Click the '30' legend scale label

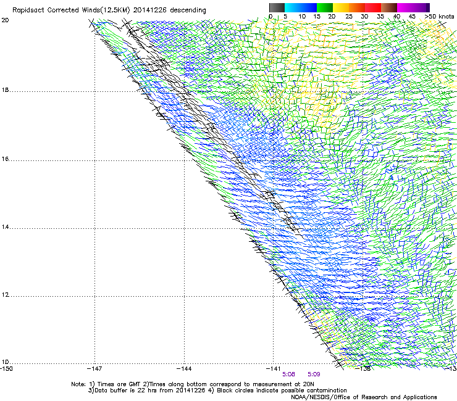[x=364, y=17]
